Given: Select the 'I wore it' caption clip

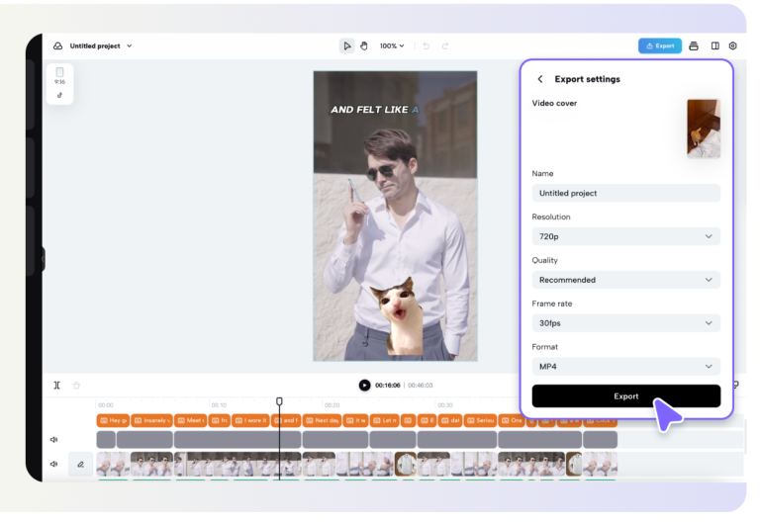Looking at the screenshot, I should (251, 420).
